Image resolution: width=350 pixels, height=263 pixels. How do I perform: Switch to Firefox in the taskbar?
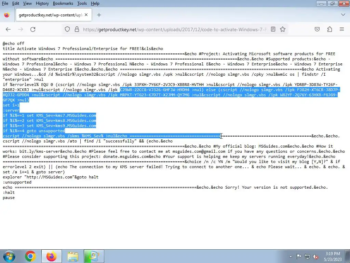tap(51, 256)
